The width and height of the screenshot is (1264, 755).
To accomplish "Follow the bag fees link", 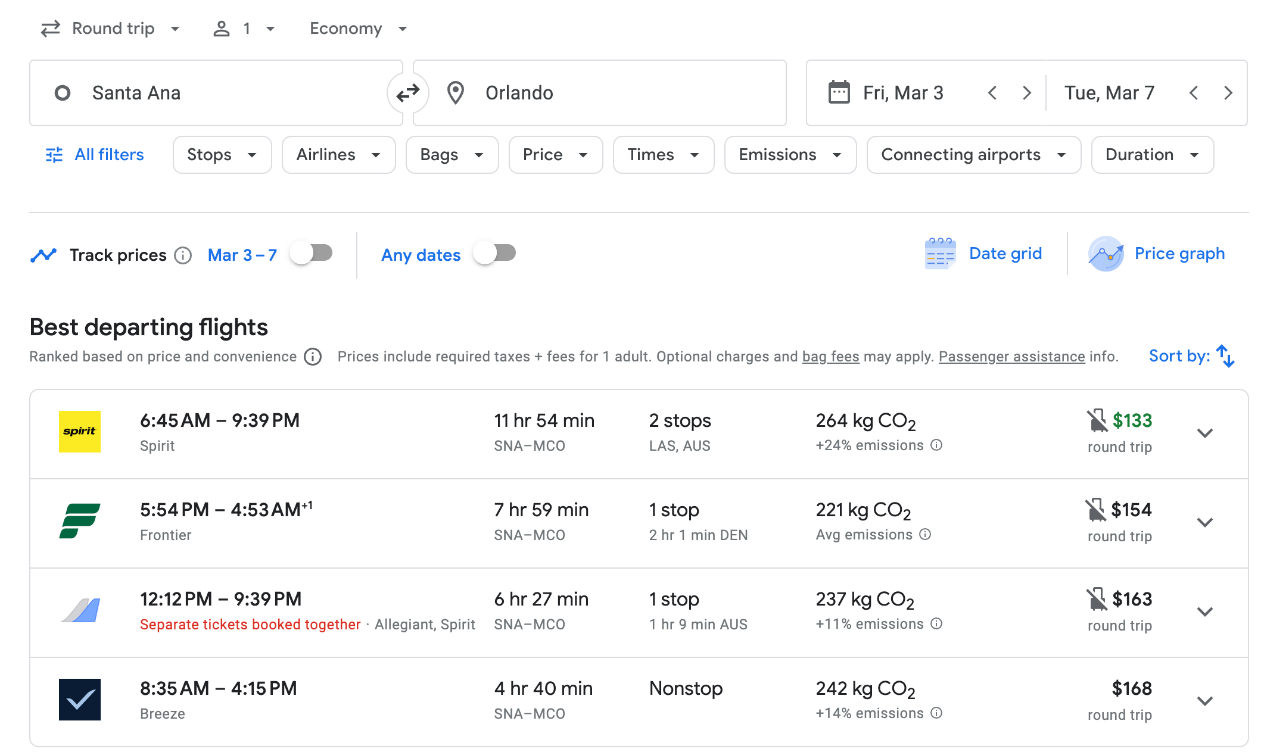I will click(830, 357).
